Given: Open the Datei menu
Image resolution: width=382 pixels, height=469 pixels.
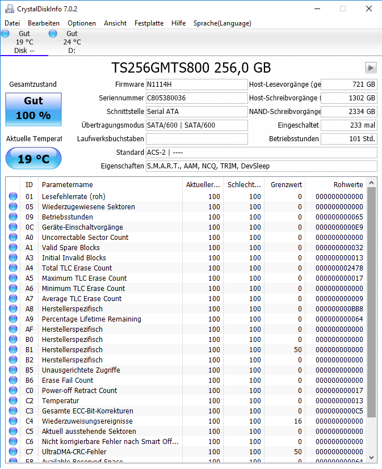Looking at the screenshot, I should click(x=12, y=23).
